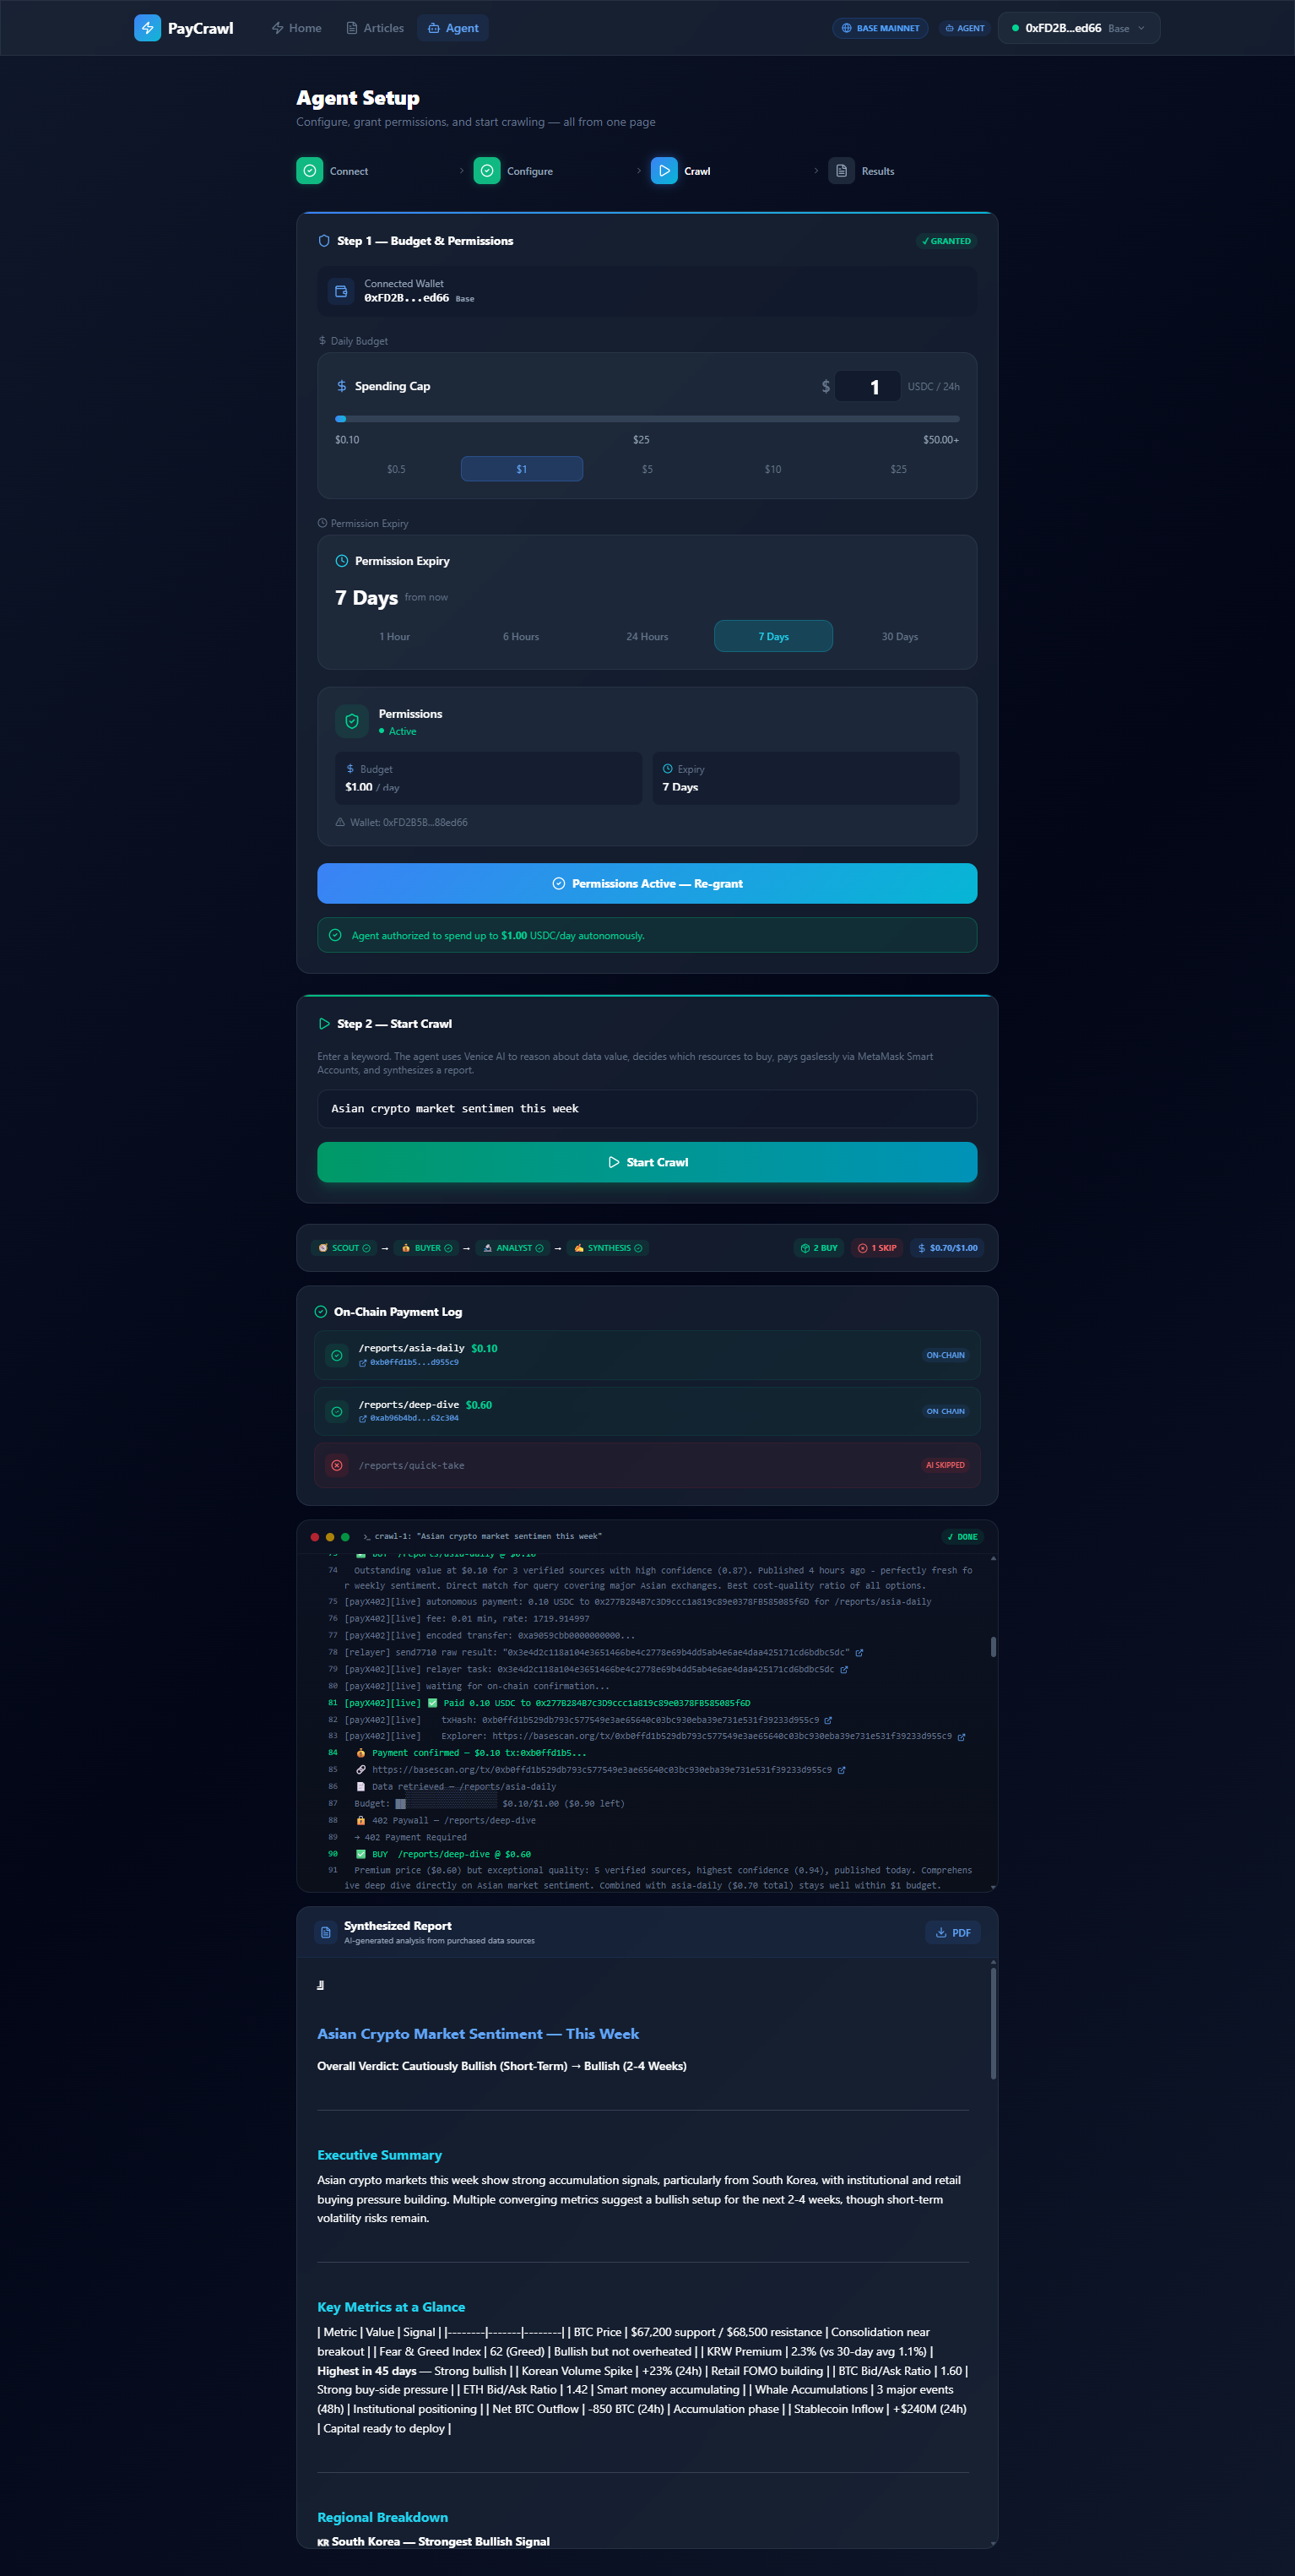This screenshot has width=1295, height=2576.
Task: Click the Synthesized Report document icon
Action: (x=326, y=1933)
